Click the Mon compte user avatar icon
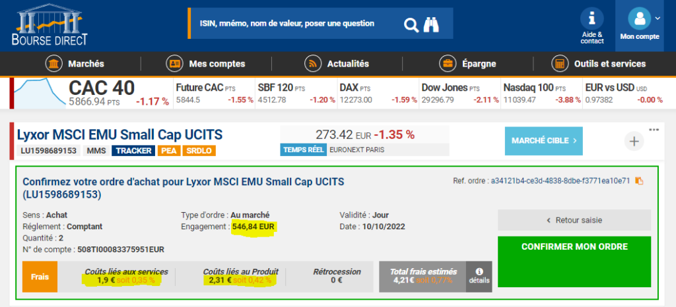 (639, 19)
